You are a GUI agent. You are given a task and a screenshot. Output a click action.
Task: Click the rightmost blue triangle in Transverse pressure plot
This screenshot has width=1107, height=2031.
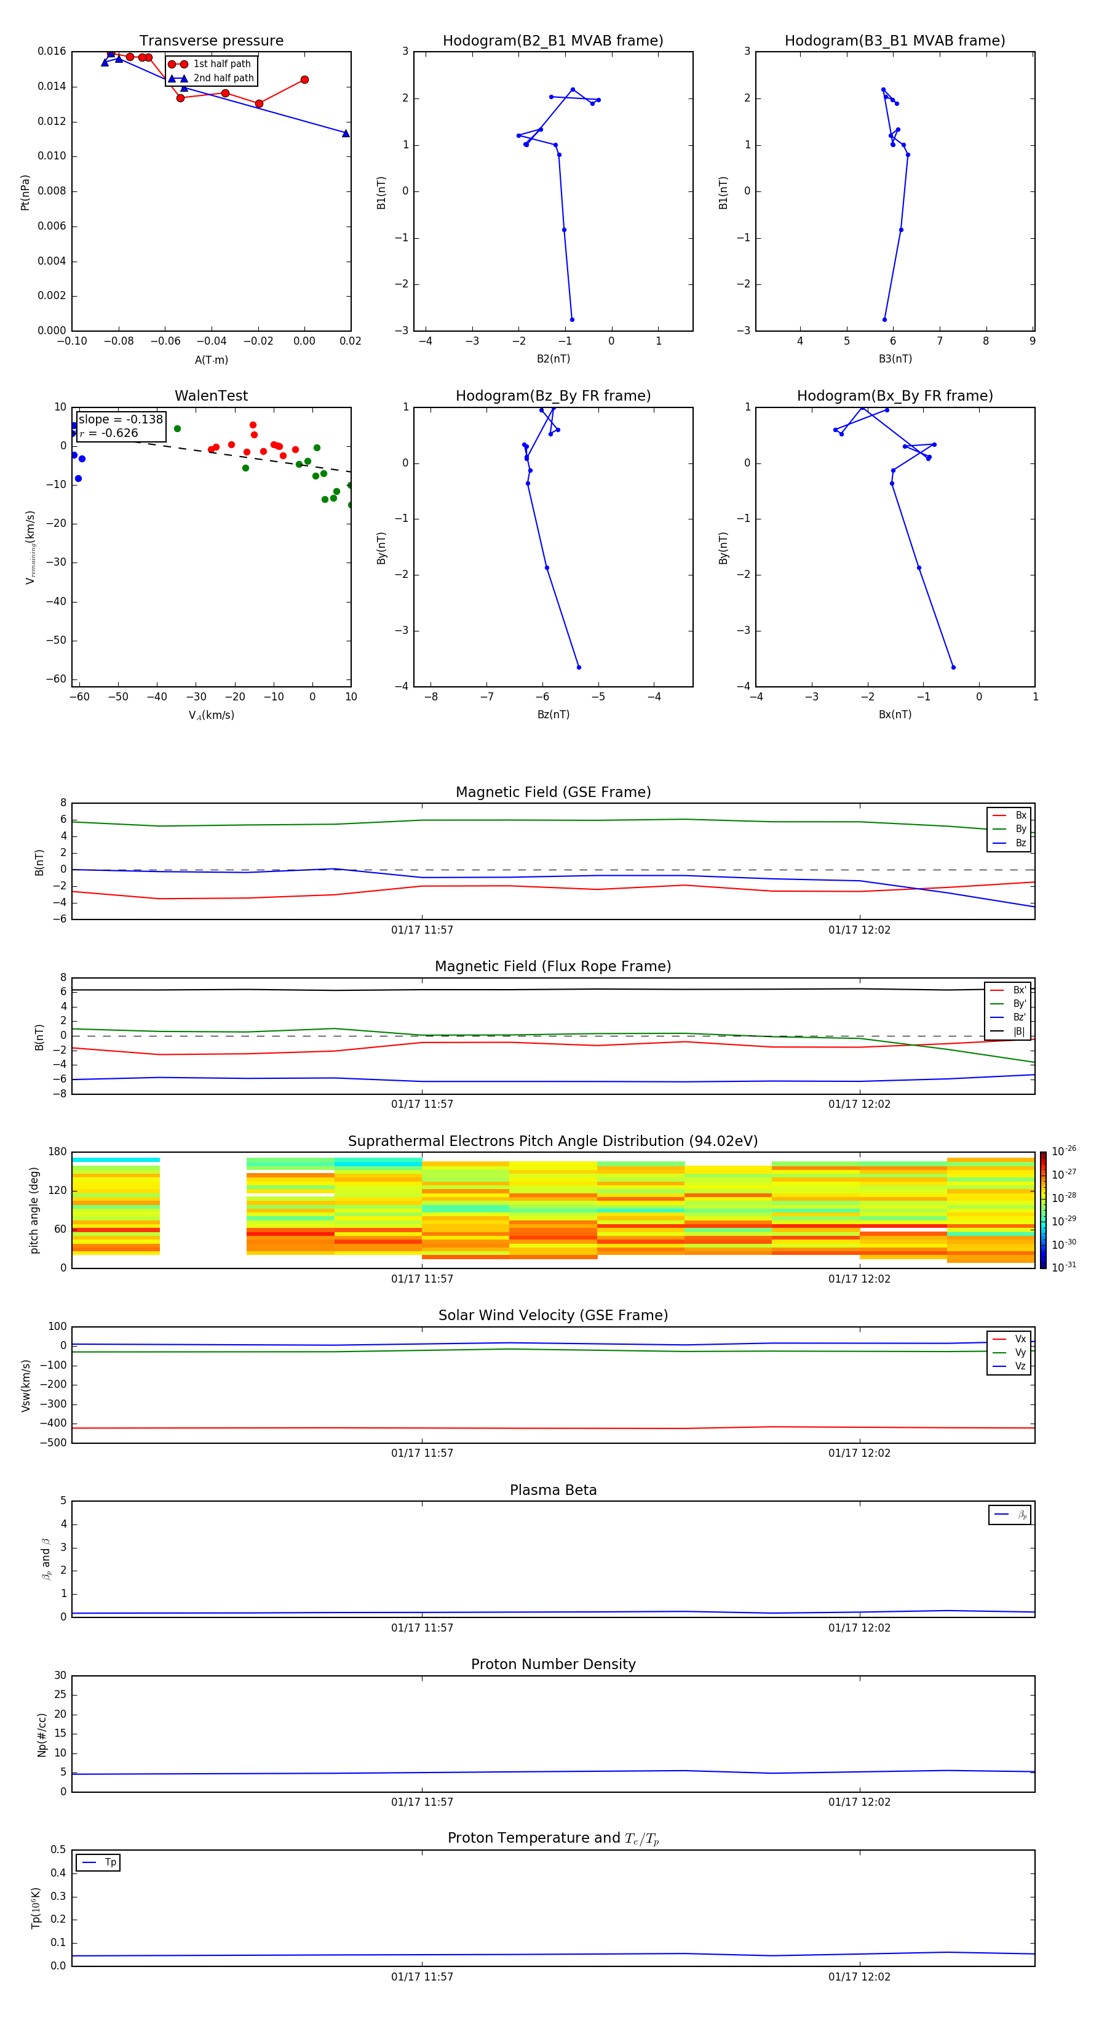click(x=345, y=133)
